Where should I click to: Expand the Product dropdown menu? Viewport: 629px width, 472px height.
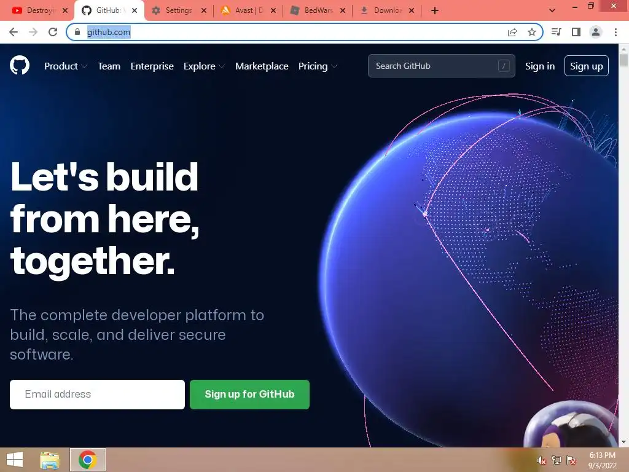point(65,66)
